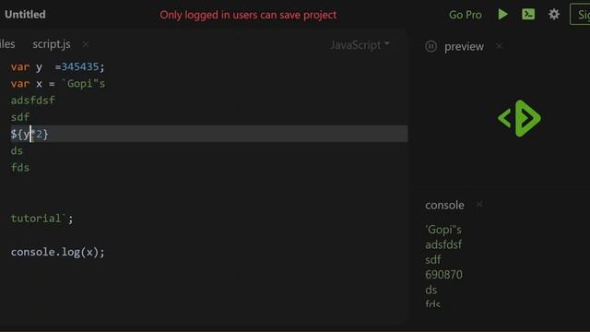Viewport: 590px width, 332px height.
Task: Open settings gear icon
Action: coord(553,15)
